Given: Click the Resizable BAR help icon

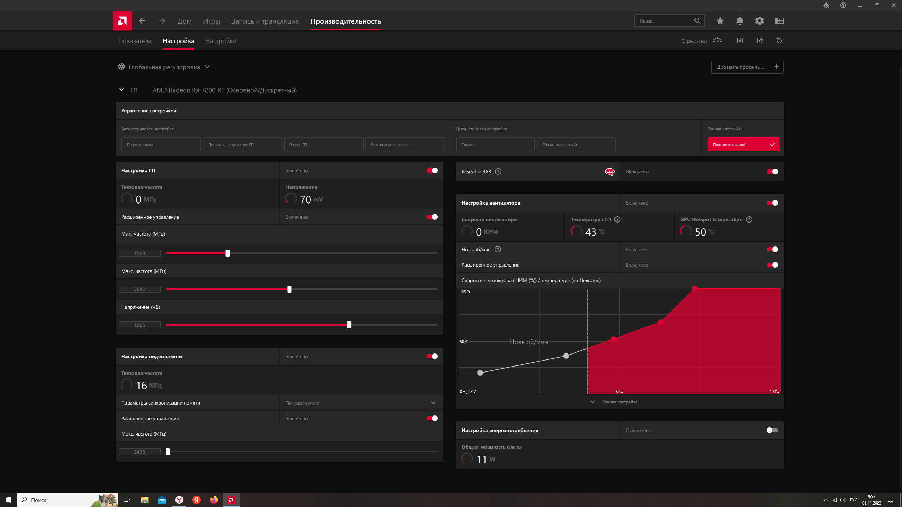Looking at the screenshot, I should pos(498,171).
